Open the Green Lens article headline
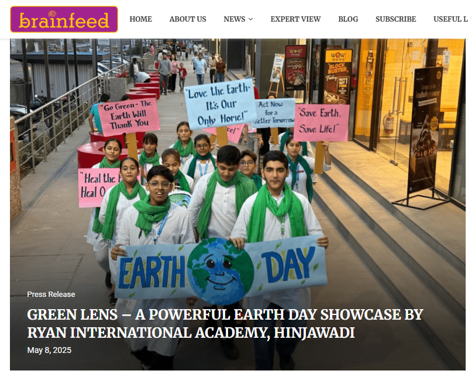This screenshot has height=374, width=468. click(225, 324)
